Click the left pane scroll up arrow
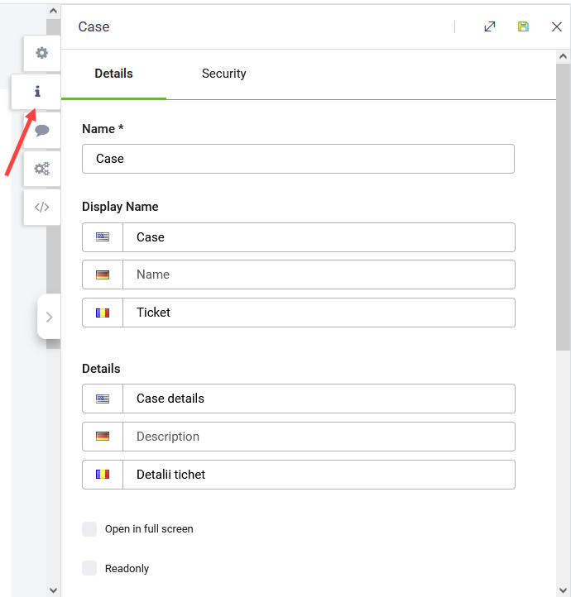571x597 pixels. click(54, 12)
